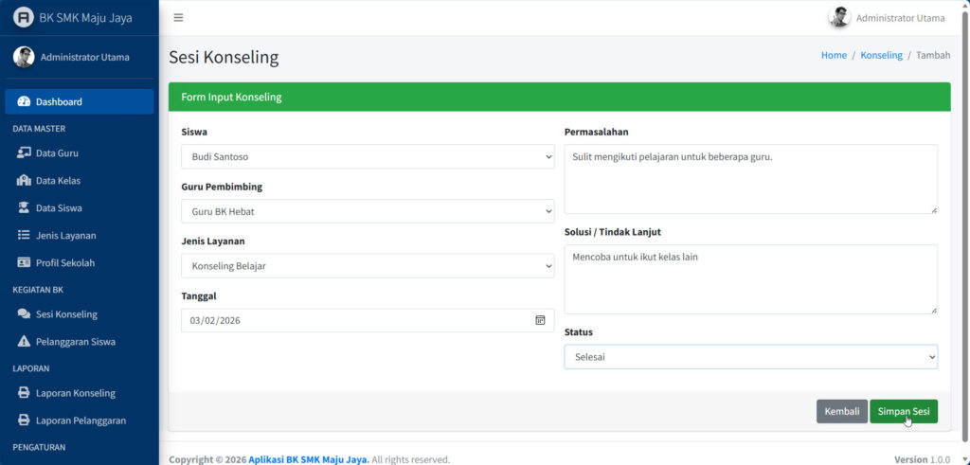970x465 pixels.
Task: Click the Jenis Layanan list icon
Action: tap(24, 235)
